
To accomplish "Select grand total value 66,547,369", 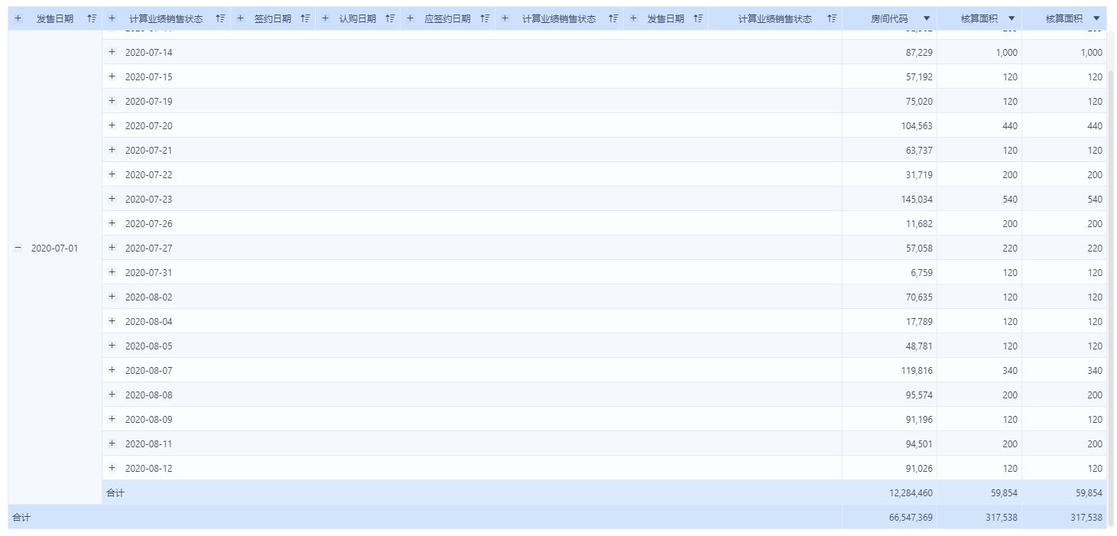I will pyautogui.click(x=890, y=517).
